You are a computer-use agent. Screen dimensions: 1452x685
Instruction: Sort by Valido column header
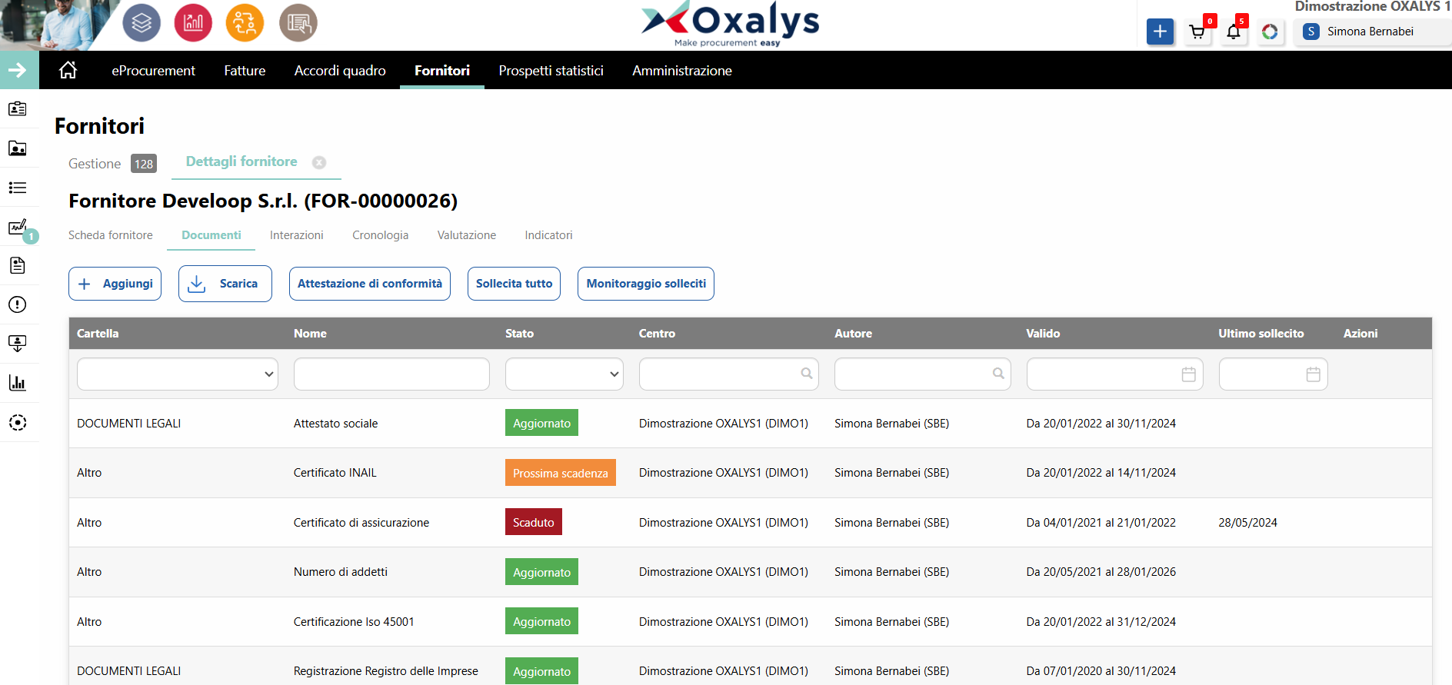click(1043, 334)
